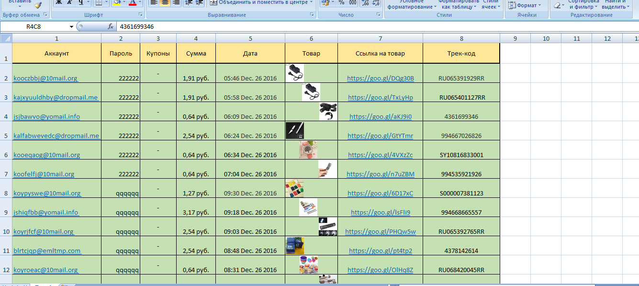Open link https://goo.gl/PHQw5w

(x=381, y=232)
